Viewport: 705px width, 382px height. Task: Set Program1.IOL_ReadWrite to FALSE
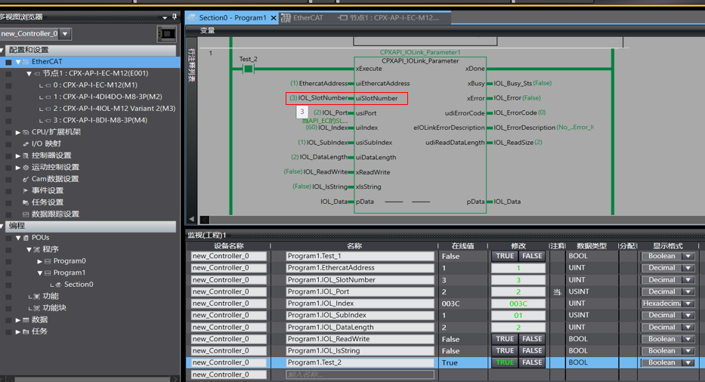tap(532, 339)
